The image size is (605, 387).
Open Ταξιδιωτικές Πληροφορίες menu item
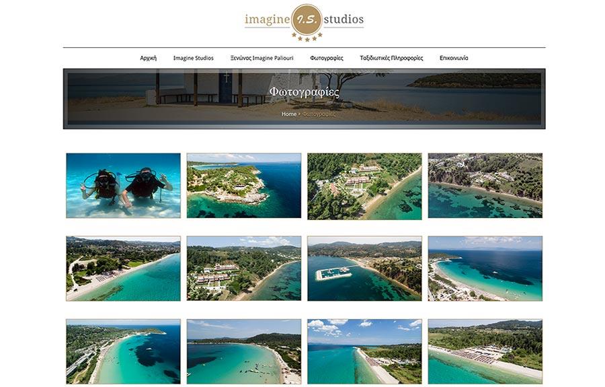click(x=391, y=58)
